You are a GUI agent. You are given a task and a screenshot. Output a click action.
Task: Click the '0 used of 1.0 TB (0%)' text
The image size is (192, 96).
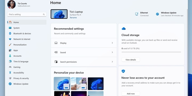[x=130, y=49]
